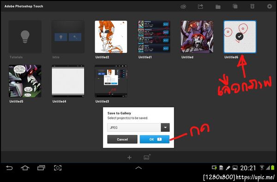Select the Untitled1 project thumbnail

154,37
